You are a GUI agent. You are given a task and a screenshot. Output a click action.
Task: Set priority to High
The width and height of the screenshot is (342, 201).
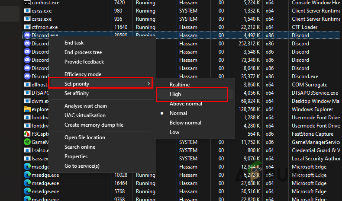(x=175, y=94)
